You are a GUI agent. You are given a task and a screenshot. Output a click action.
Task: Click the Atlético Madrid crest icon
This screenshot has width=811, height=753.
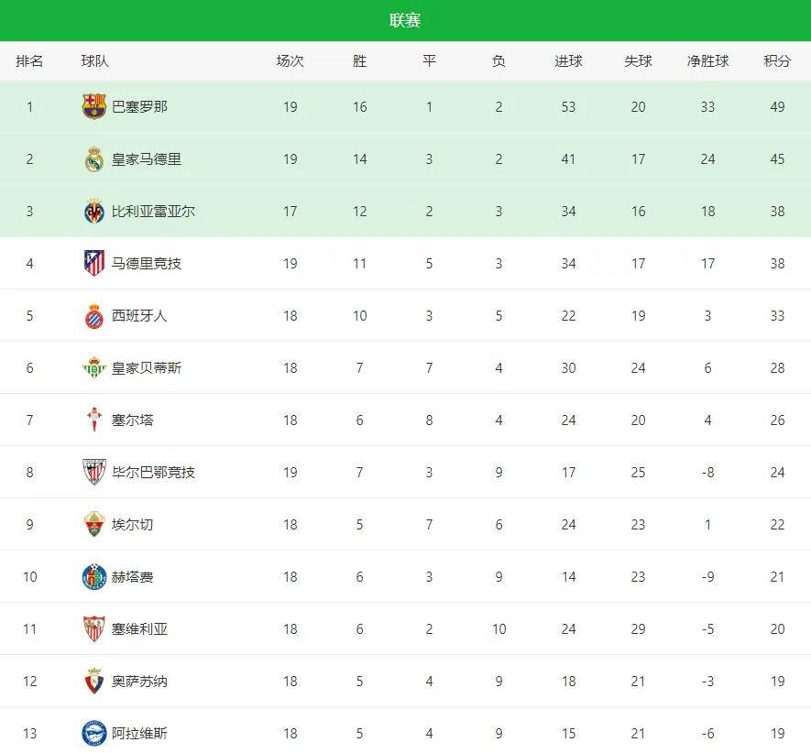click(94, 264)
